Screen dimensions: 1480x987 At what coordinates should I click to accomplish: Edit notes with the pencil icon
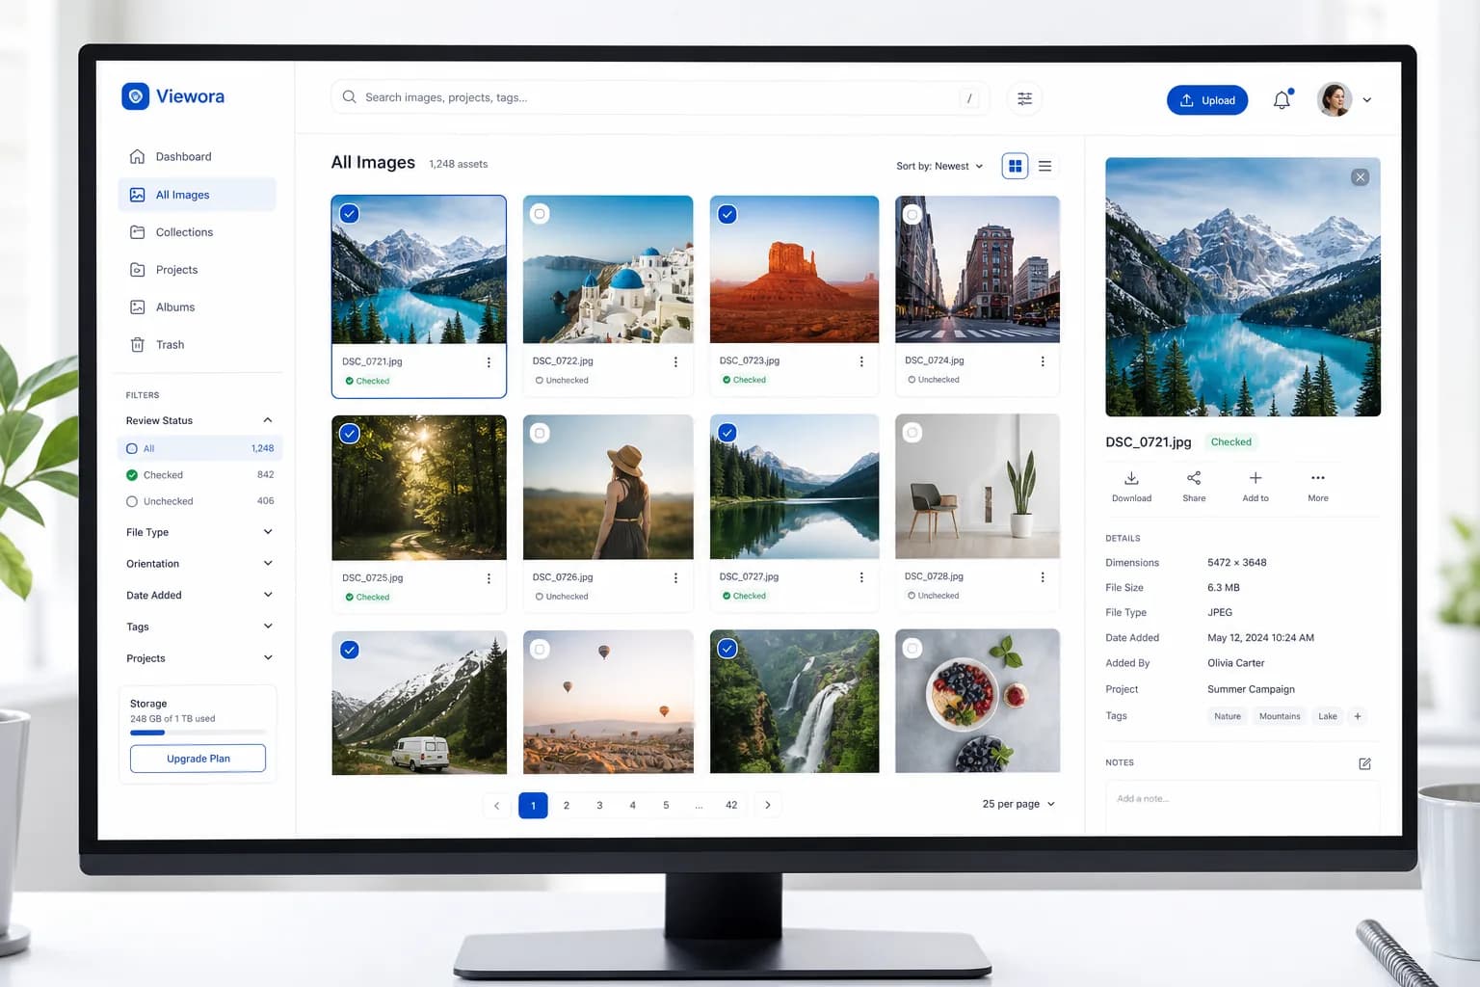point(1364,763)
